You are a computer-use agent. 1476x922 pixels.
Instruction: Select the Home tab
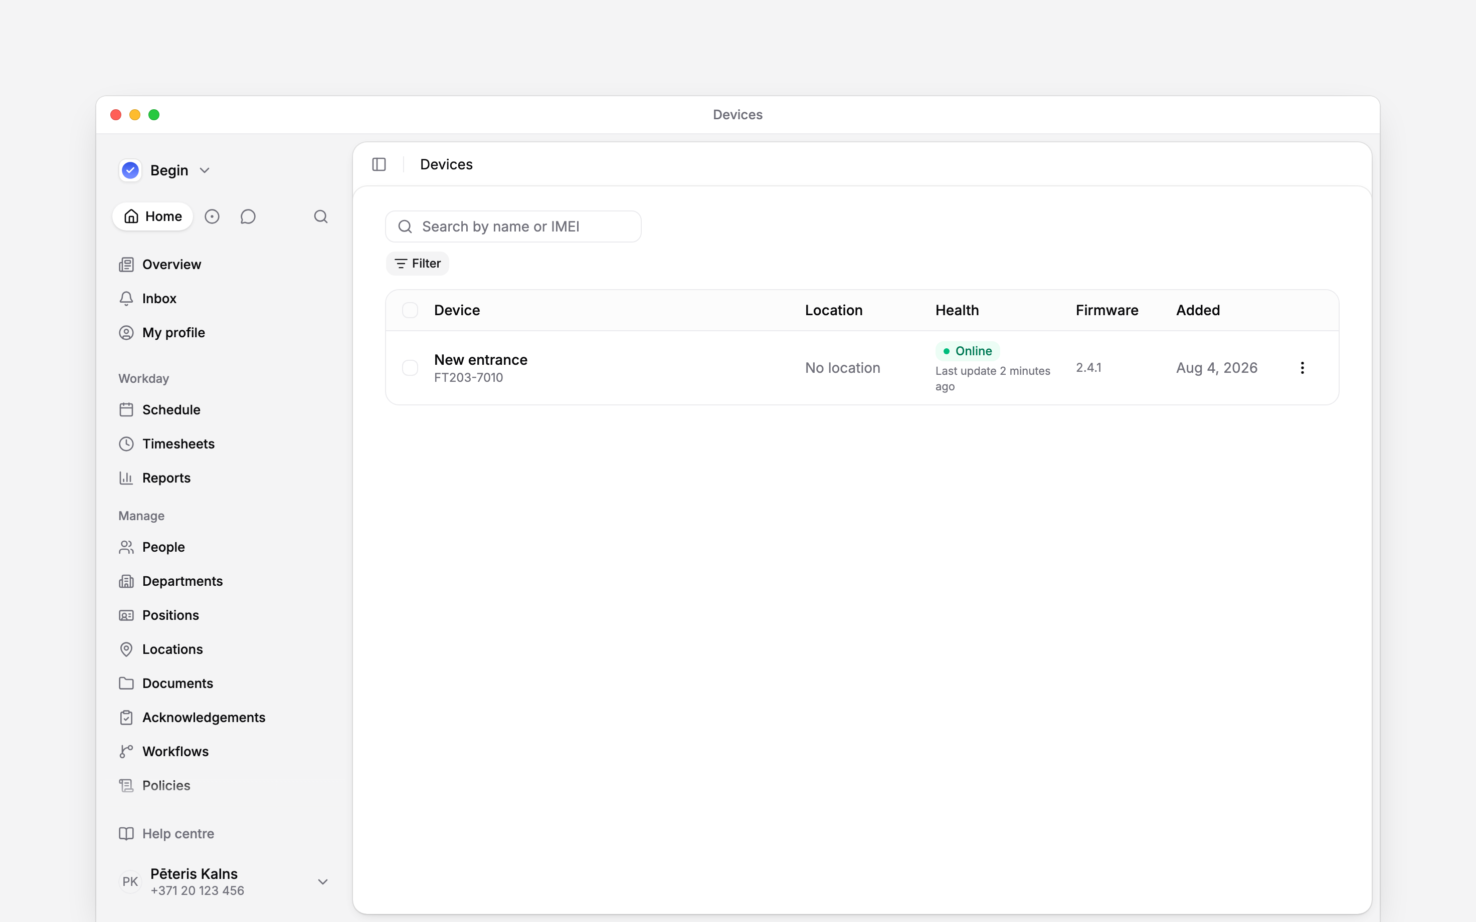coord(153,216)
